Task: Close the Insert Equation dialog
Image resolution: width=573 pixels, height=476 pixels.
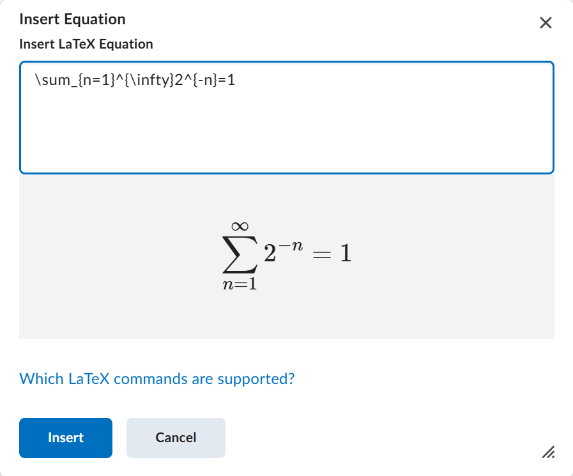Action: point(545,22)
